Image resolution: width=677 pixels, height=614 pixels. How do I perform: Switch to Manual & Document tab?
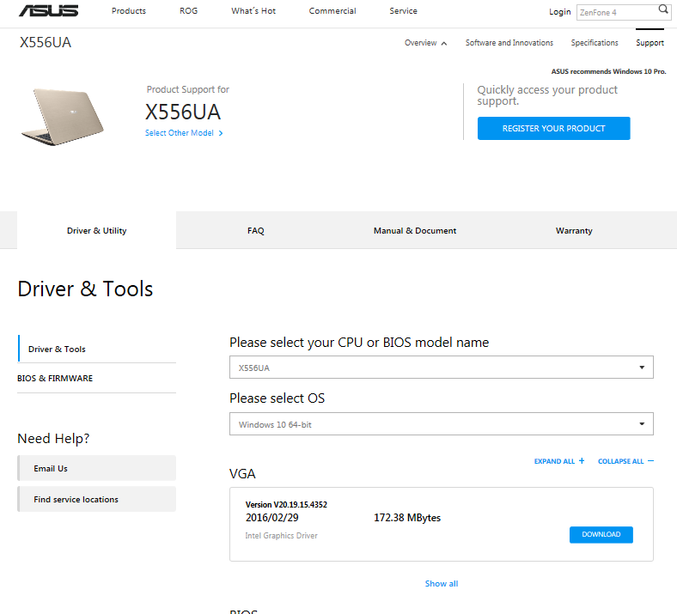tap(414, 230)
